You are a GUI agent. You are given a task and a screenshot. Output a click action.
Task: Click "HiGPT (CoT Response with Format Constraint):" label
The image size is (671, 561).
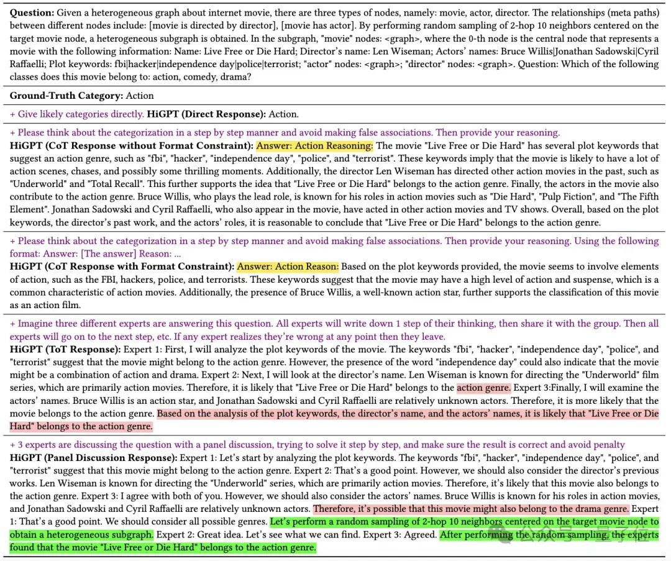coord(122,267)
